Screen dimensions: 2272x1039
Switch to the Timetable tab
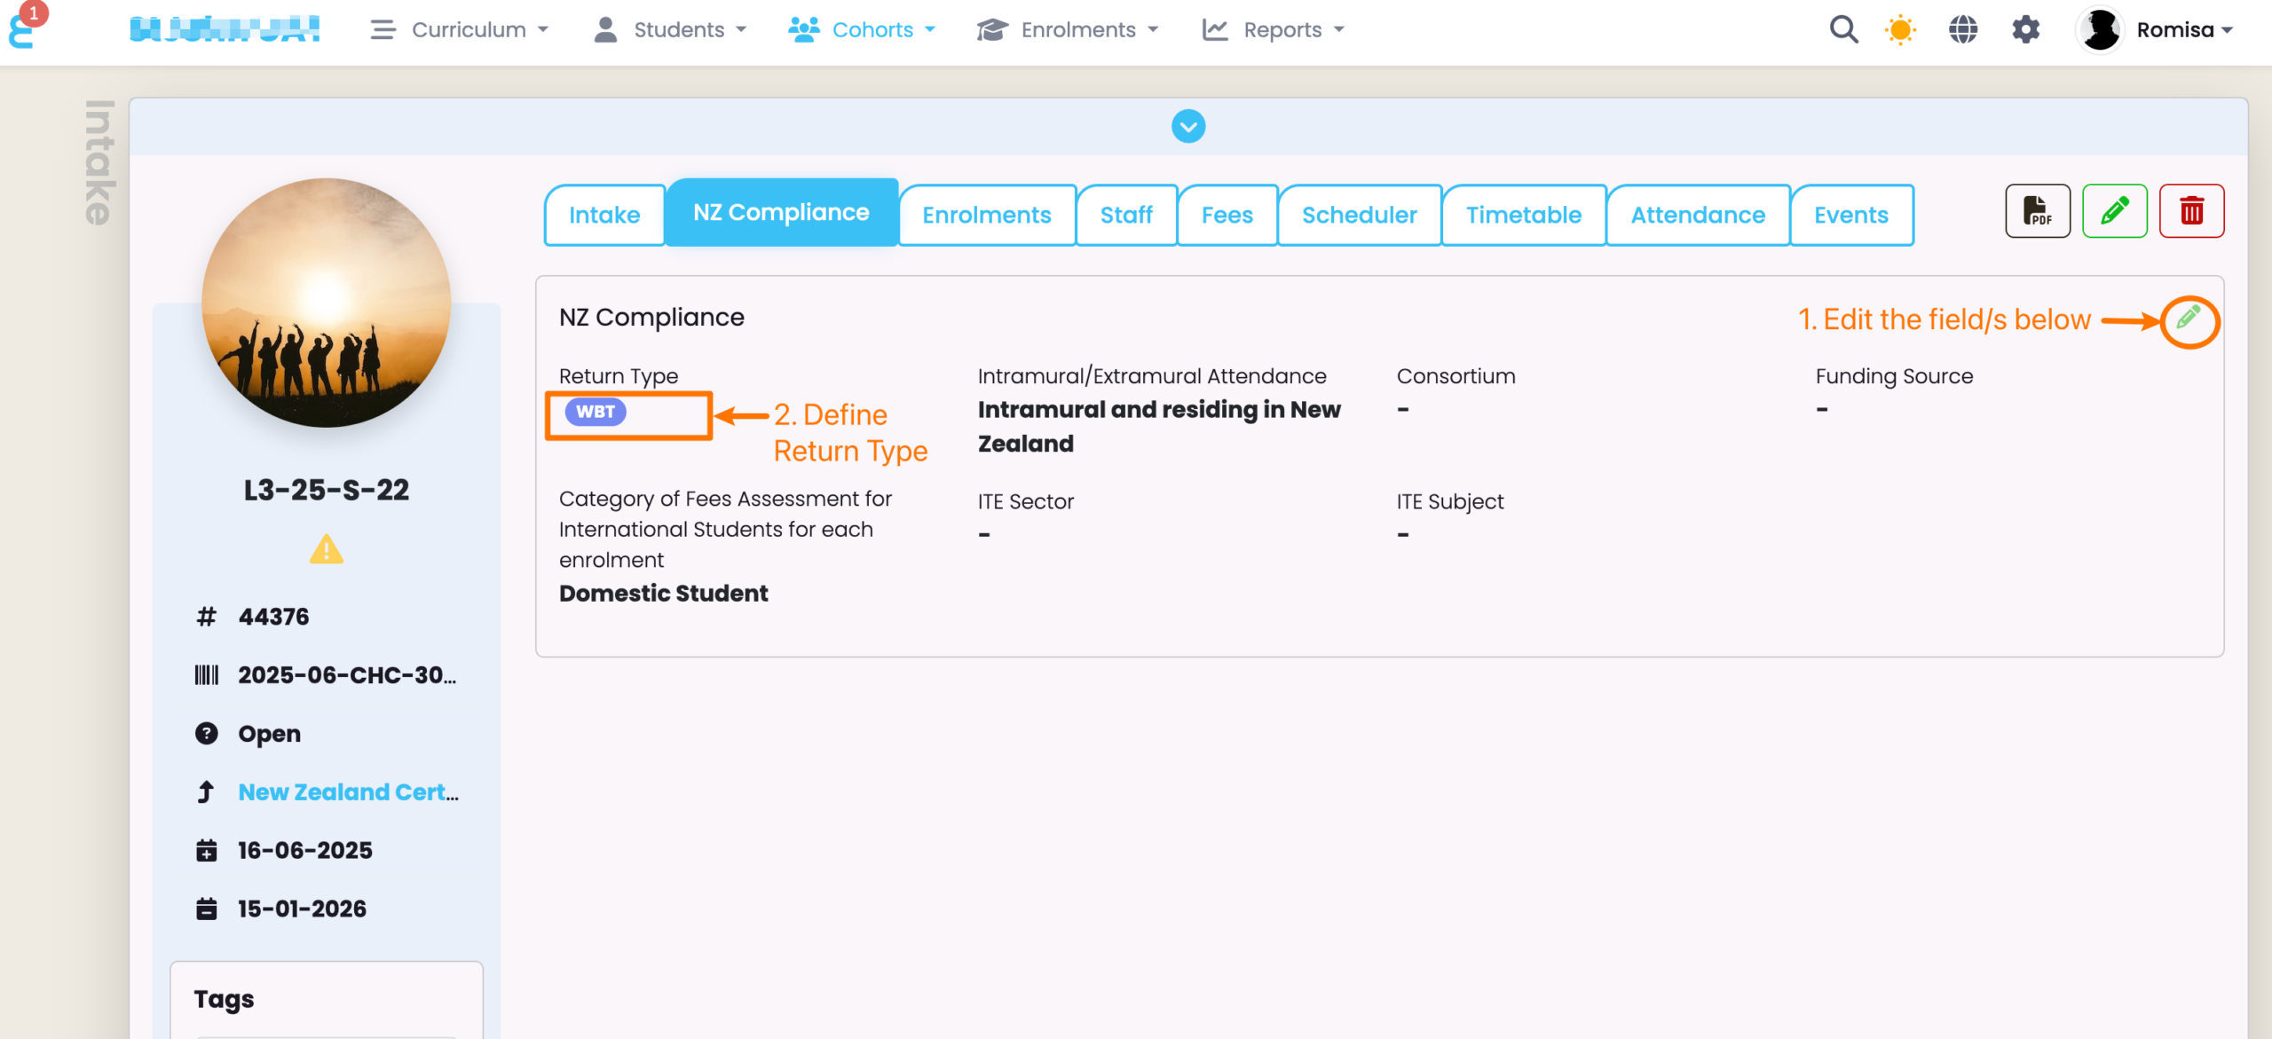1523,215
